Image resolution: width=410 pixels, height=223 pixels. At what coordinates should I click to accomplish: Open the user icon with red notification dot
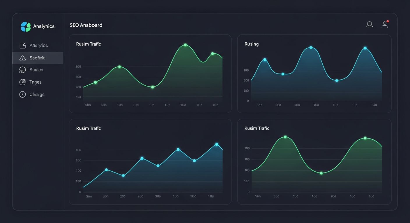pos(385,24)
